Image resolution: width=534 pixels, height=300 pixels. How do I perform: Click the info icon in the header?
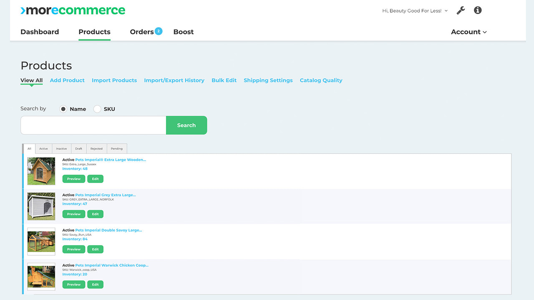coord(477,10)
